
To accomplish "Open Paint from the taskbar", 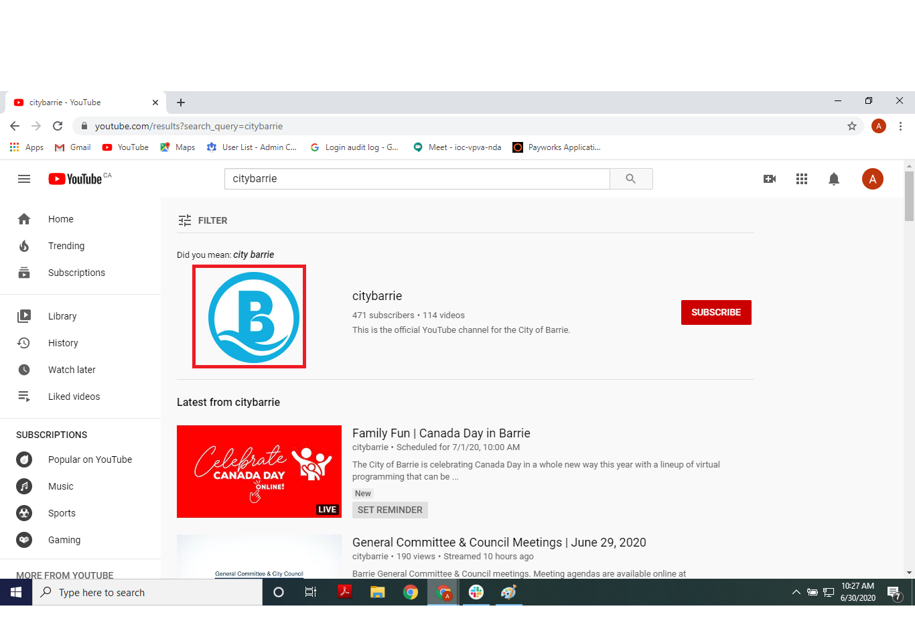I will (508, 592).
